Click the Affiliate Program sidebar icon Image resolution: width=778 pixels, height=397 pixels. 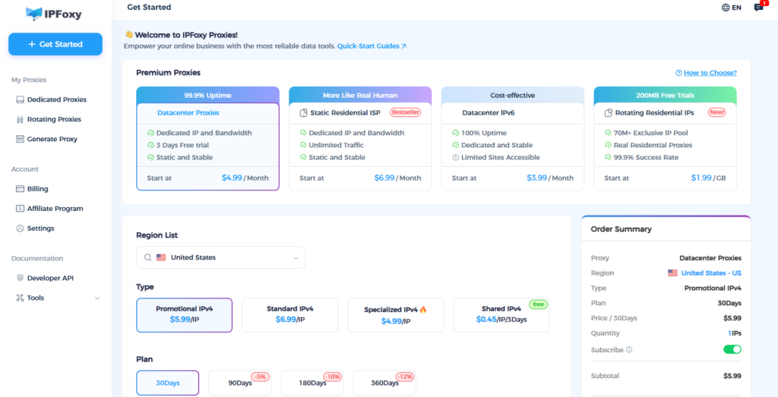[20, 209]
